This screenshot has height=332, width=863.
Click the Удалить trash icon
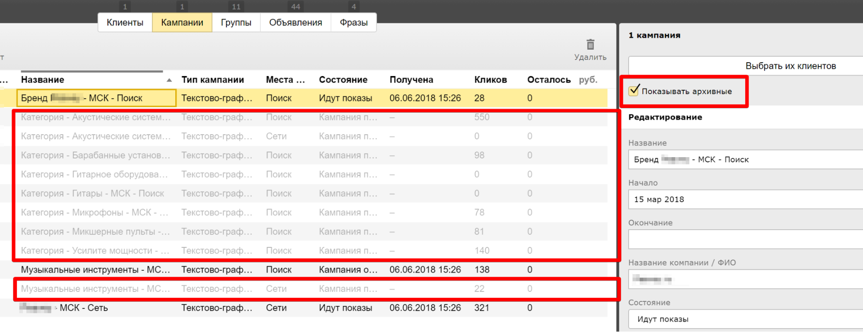(x=590, y=45)
